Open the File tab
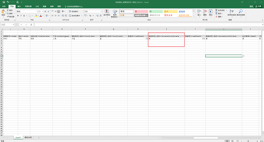This screenshot has height=142, width=264. 4,6
